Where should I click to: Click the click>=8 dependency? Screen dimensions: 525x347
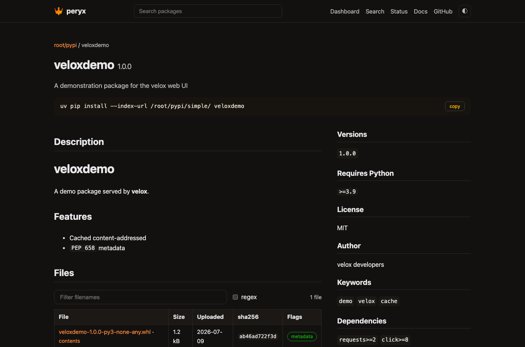[x=395, y=340]
